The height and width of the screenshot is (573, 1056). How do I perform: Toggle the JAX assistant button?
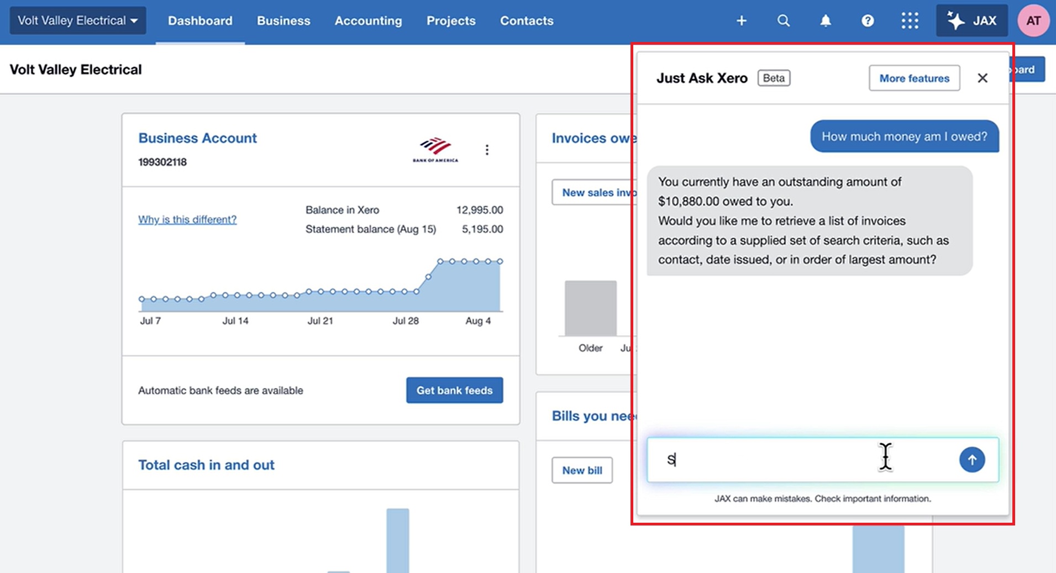coord(972,21)
